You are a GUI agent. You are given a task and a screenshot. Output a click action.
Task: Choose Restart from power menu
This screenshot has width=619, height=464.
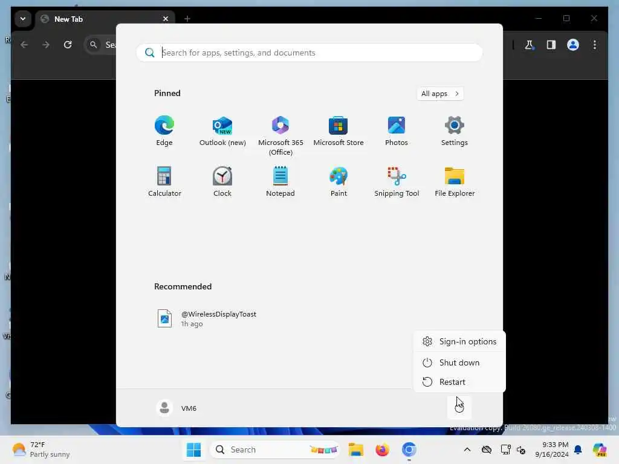pyautogui.click(x=459, y=382)
